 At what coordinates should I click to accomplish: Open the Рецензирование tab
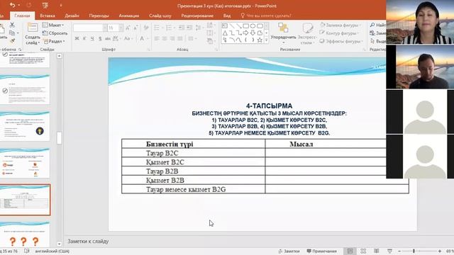coord(197,16)
